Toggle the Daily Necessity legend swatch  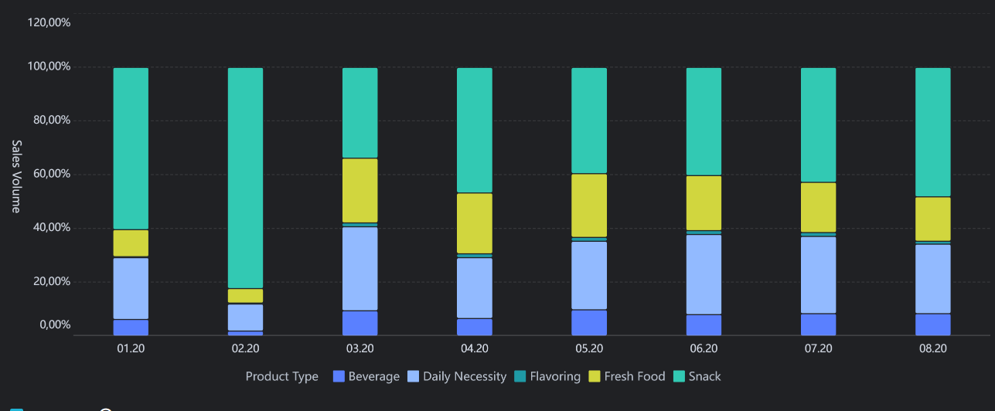point(414,377)
